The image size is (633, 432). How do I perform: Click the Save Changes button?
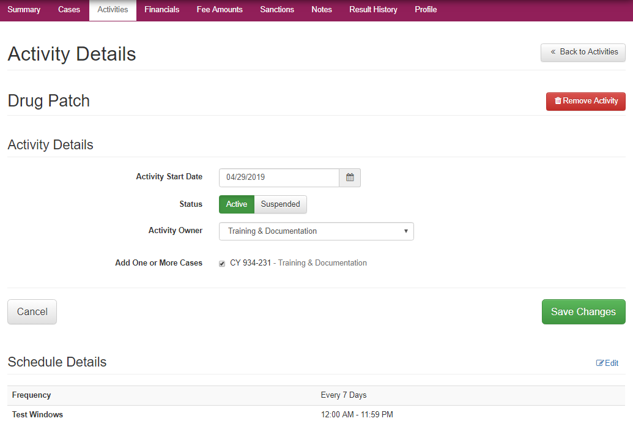click(583, 312)
